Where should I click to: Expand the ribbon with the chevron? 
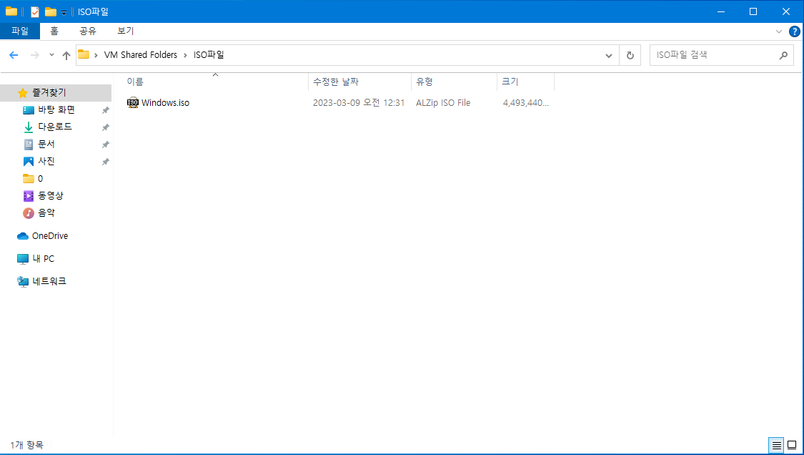point(778,31)
